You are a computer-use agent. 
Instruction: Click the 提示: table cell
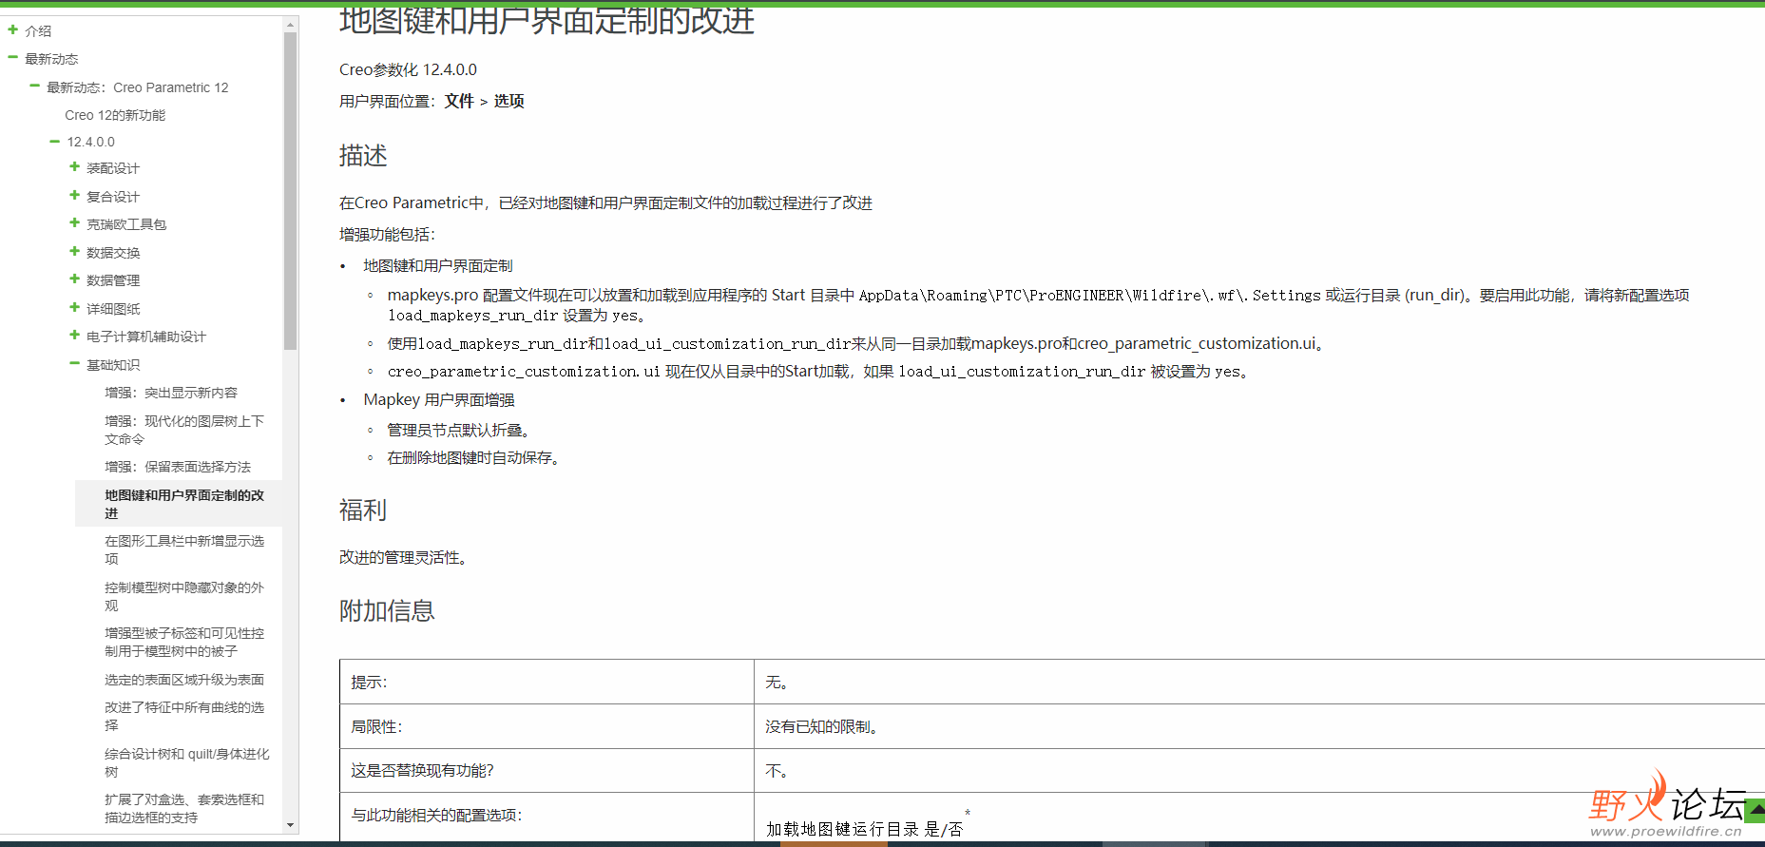point(547,682)
